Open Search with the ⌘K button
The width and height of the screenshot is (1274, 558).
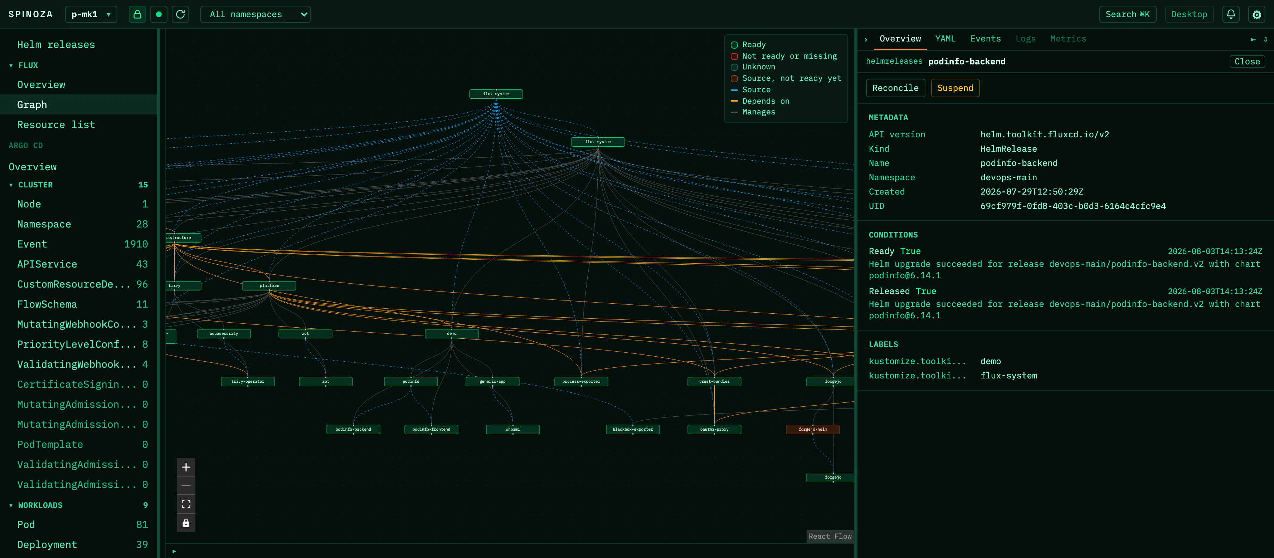point(1127,14)
